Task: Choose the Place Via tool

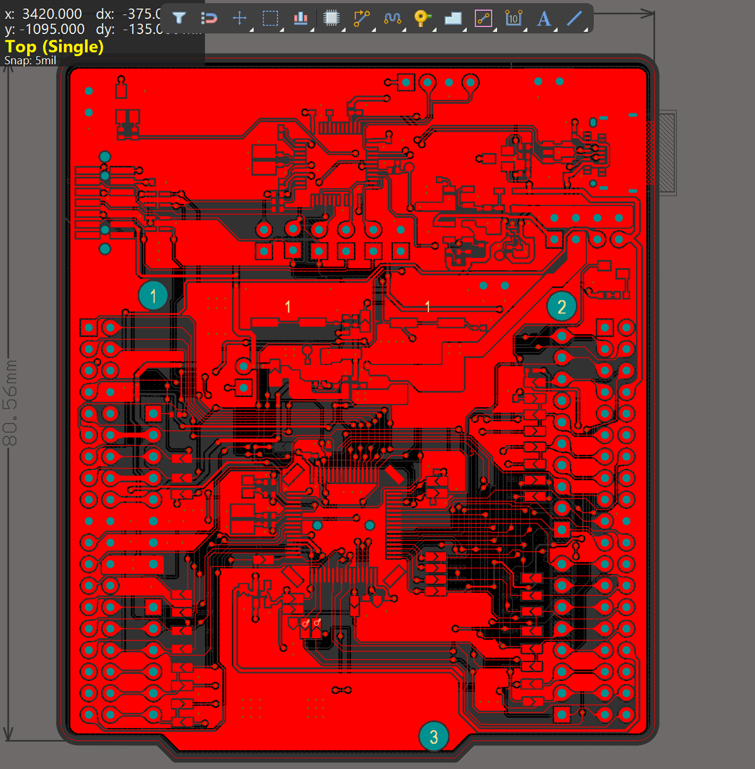Action: [x=422, y=18]
